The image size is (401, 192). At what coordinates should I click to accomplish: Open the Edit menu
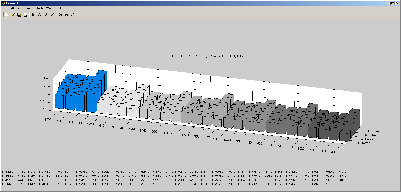pos(12,8)
